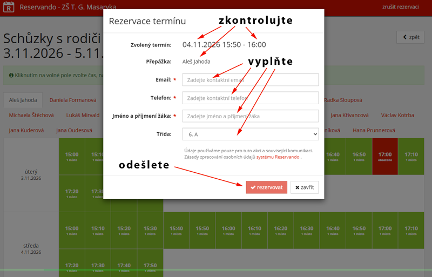
Task: Select the Aleš Jahoda tab
Action: (23, 100)
